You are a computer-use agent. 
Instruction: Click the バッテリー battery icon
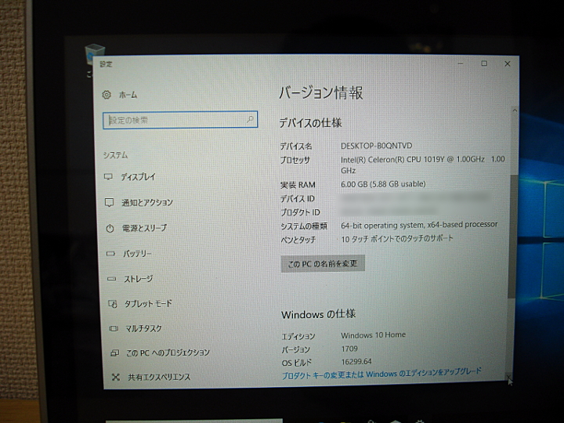point(110,254)
